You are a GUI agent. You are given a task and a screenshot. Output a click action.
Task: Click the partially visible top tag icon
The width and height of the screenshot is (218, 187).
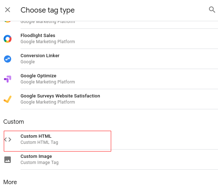tap(8, 22)
